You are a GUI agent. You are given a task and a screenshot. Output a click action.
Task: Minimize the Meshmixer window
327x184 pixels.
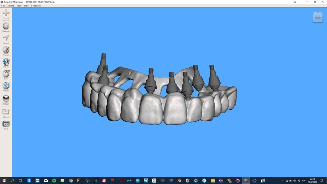[307, 2]
